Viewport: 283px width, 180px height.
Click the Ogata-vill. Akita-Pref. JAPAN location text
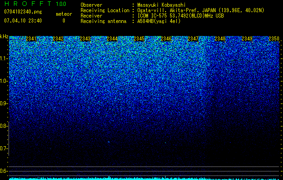coord(201,10)
